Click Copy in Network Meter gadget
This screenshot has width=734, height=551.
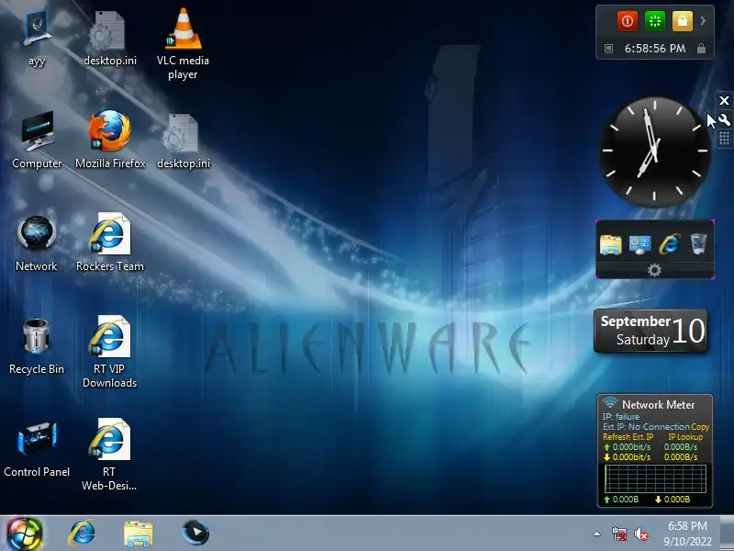tap(700, 427)
